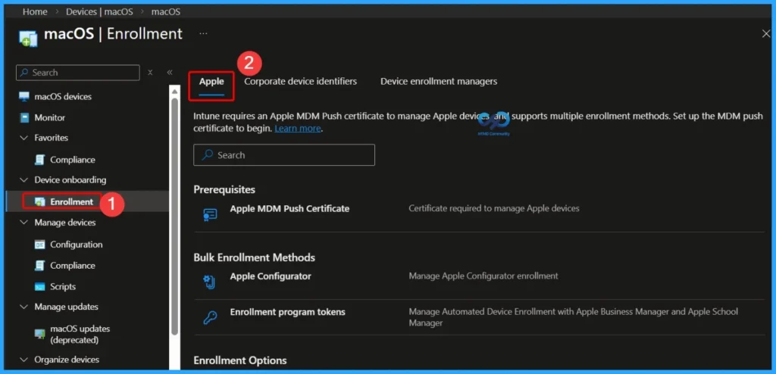Viewport: 776px width, 374px height.
Task: Click the magnifier icon in main search box
Action: tap(208, 155)
